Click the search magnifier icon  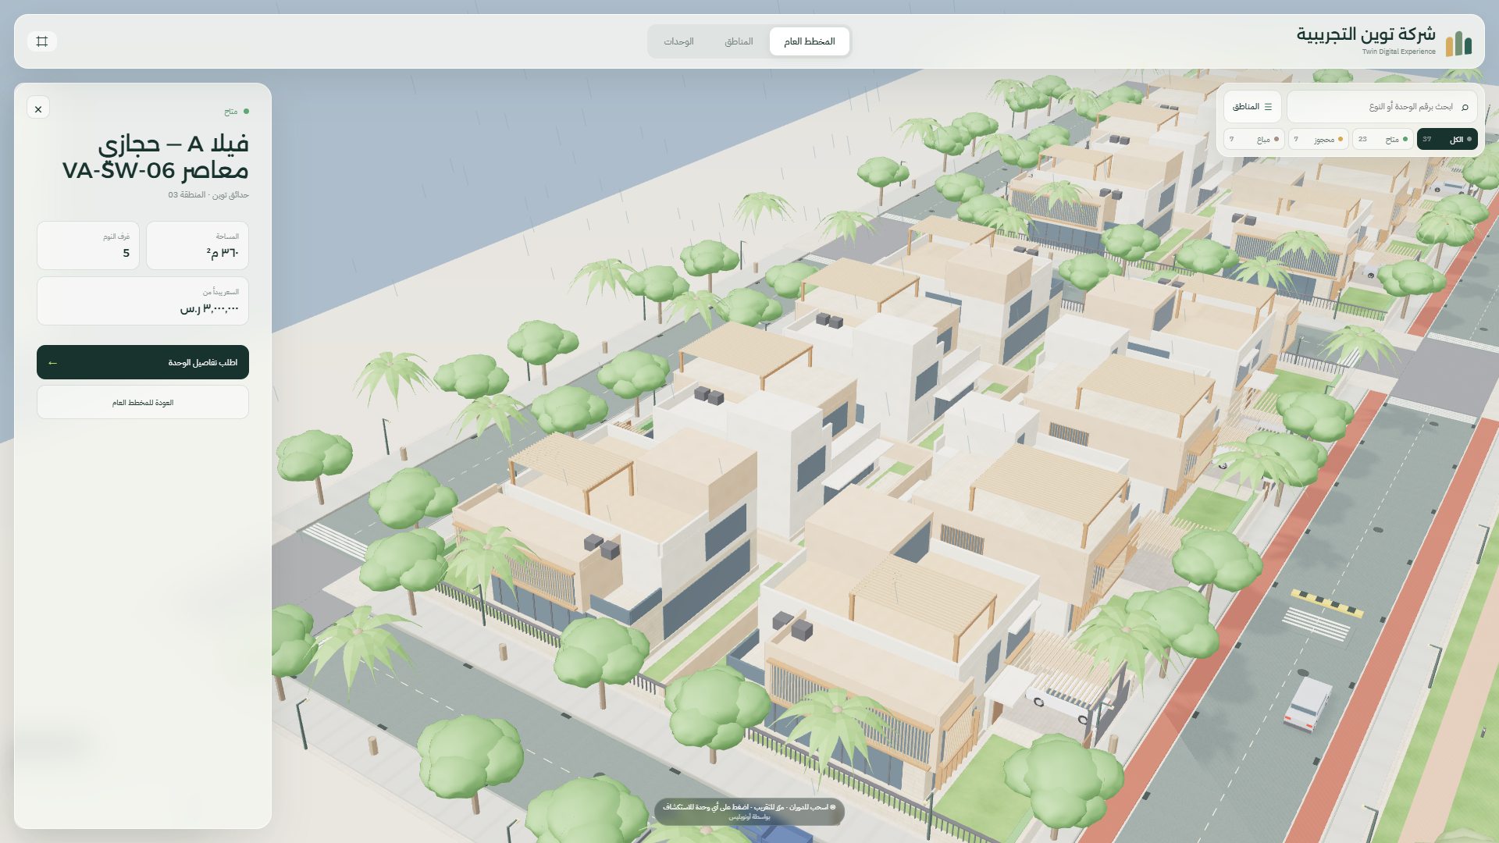1465,107
